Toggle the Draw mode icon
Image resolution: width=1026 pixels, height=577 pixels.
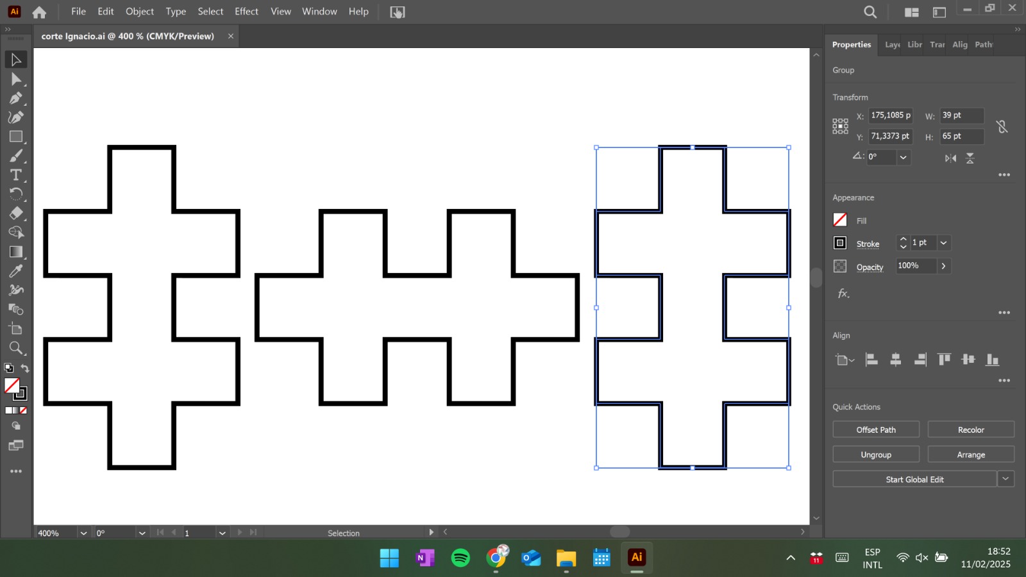[16, 426]
